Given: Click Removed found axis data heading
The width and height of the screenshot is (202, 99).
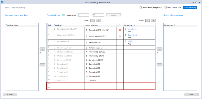Looking at the screenshot, I should coord(16,15).
